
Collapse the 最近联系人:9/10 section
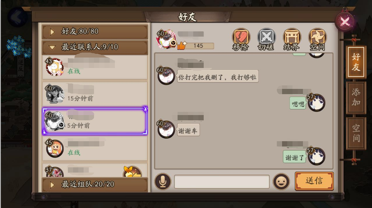pos(95,47)
